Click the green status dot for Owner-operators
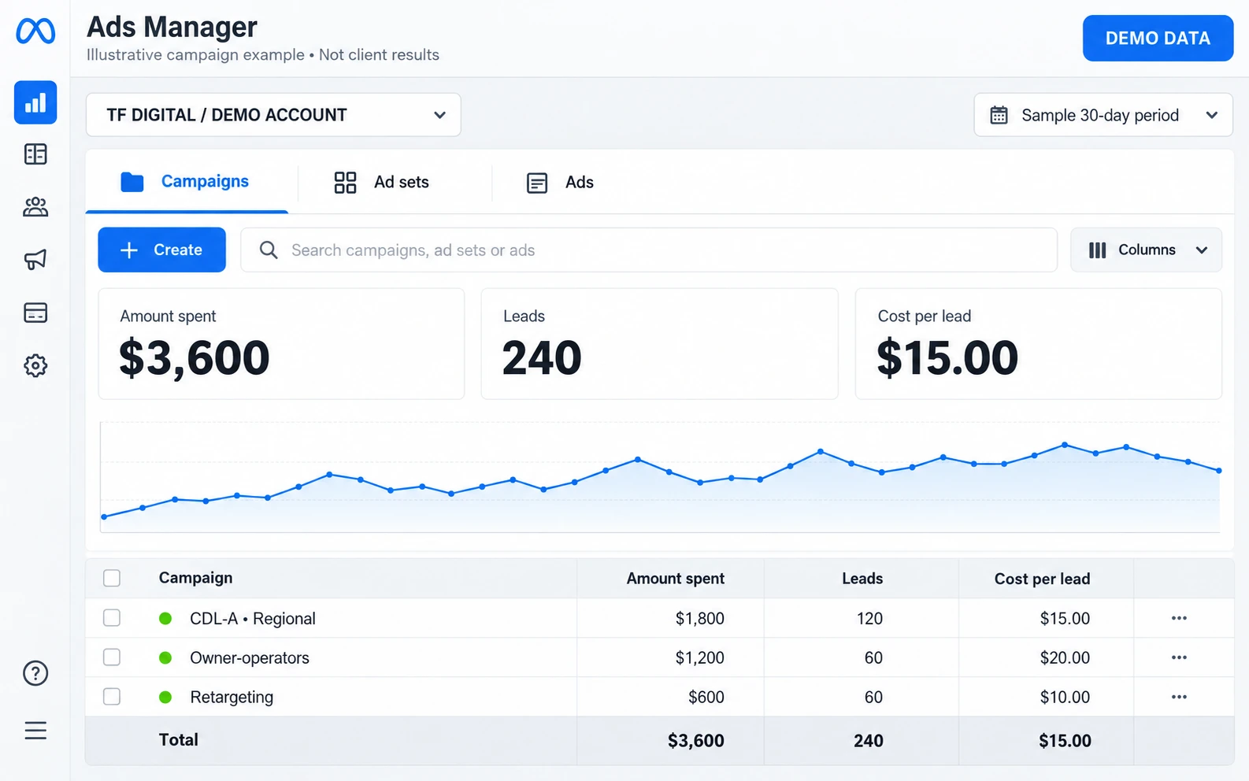 click(165, 657)
